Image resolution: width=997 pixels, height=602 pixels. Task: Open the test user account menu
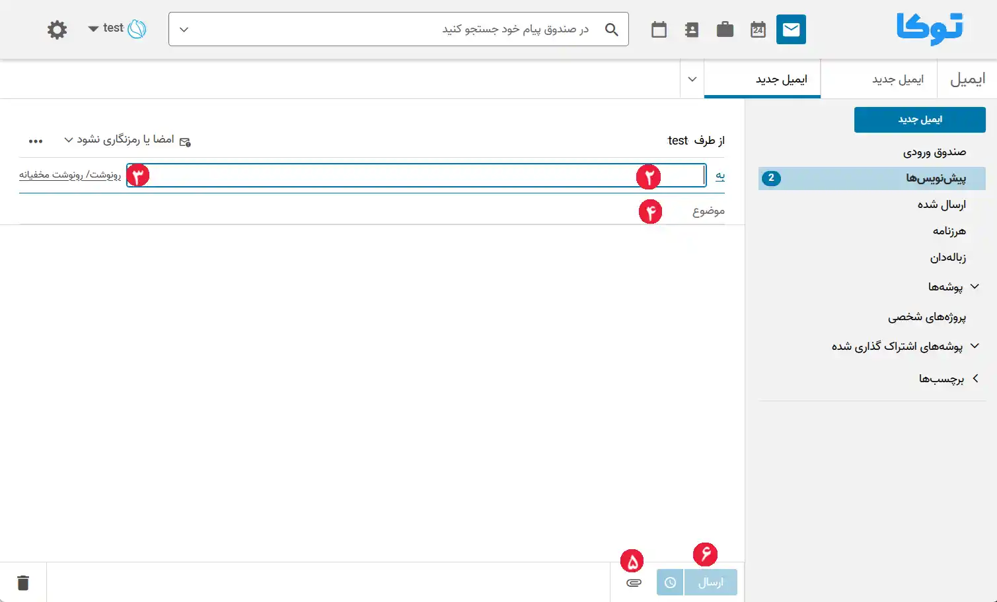pos(117,28)
